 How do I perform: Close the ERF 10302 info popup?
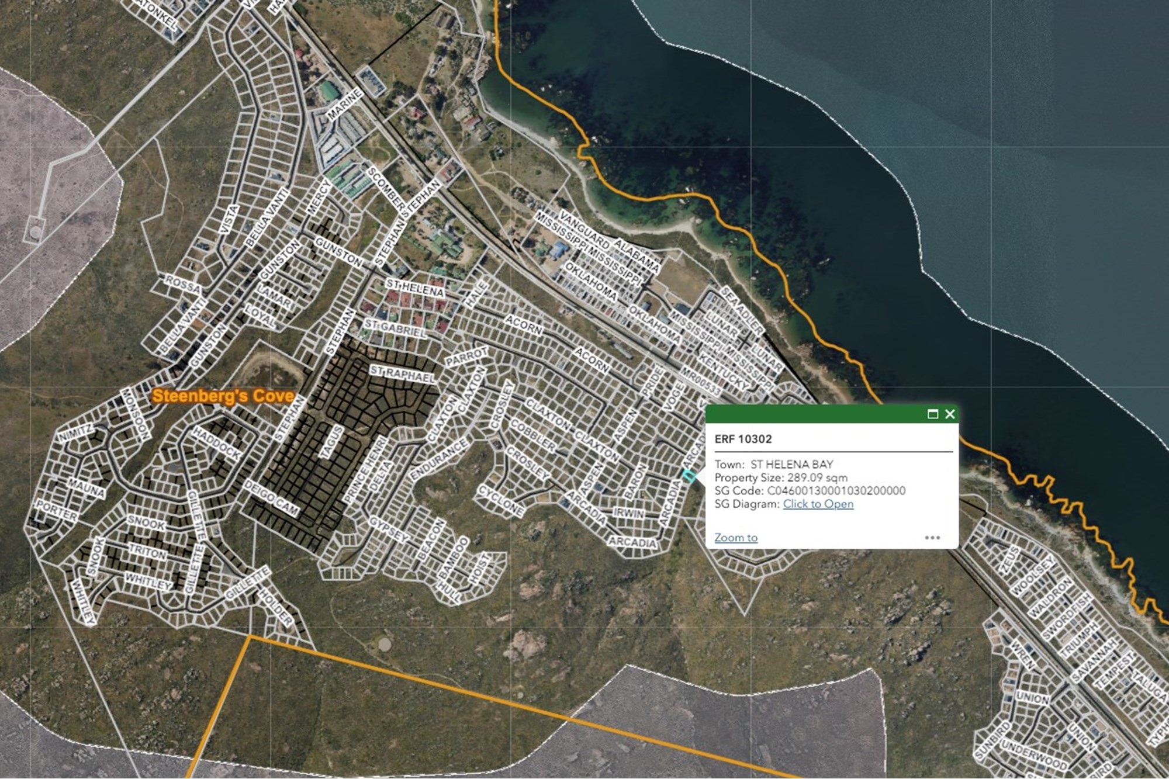[x=950, y=414]
